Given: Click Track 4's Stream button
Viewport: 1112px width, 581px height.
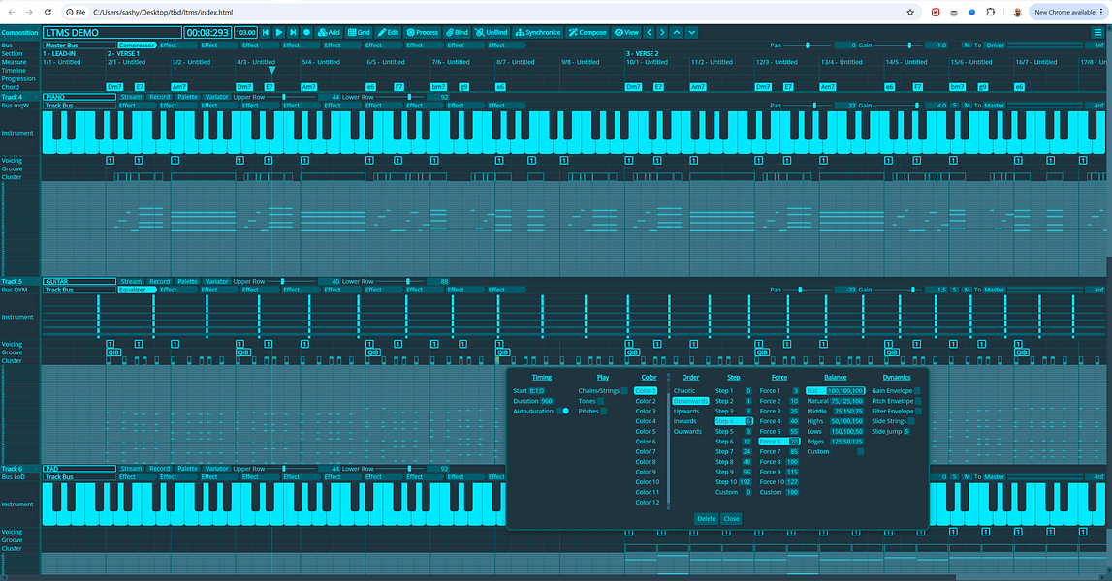Looking at the screenshot, I should [131, 97].
